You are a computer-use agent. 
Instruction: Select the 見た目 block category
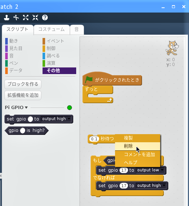tap(14, 48)
